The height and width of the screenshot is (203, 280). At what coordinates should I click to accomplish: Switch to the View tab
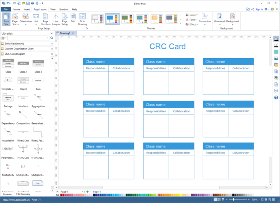click(53, 10)
